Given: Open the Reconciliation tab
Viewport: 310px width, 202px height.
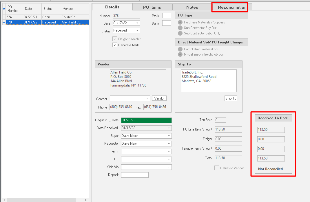Looking at the screenshot, I should 232,7.
